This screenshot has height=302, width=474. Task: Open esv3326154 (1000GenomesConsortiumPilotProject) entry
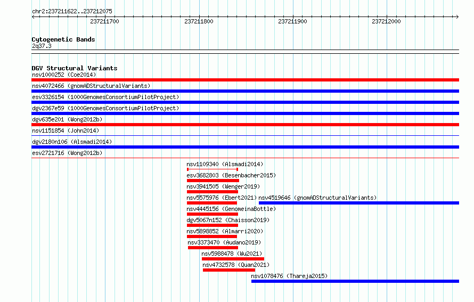click(x=105, y=97)
